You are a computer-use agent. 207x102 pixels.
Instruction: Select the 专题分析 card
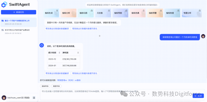[x=192, y=13]
